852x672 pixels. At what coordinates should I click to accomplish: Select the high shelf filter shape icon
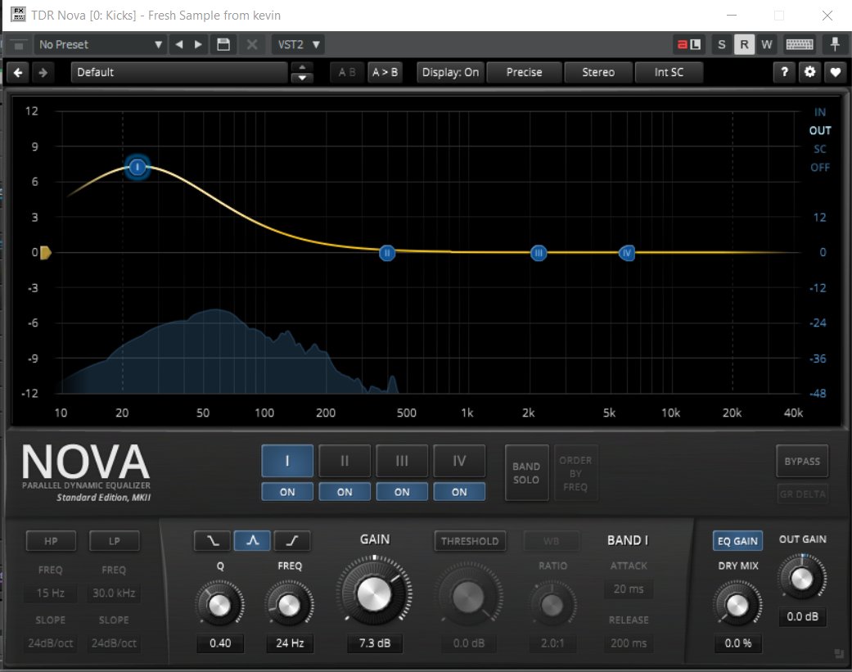coord(292,540)
